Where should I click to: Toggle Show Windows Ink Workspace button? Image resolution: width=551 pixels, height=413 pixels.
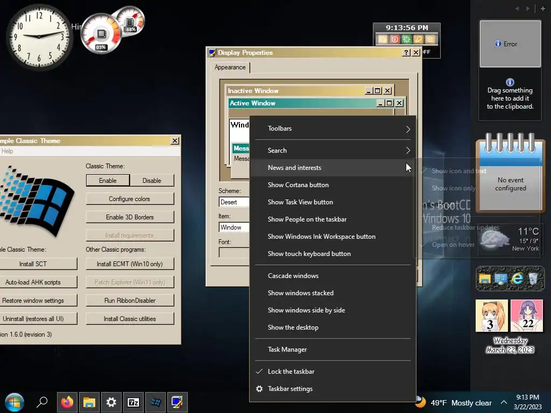tap(333, 237)
